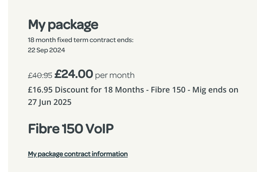Image resolution: width=257 pixels, height=172 pixels.
Task: Open My package contract information link
Action: (x=78, y=154)
